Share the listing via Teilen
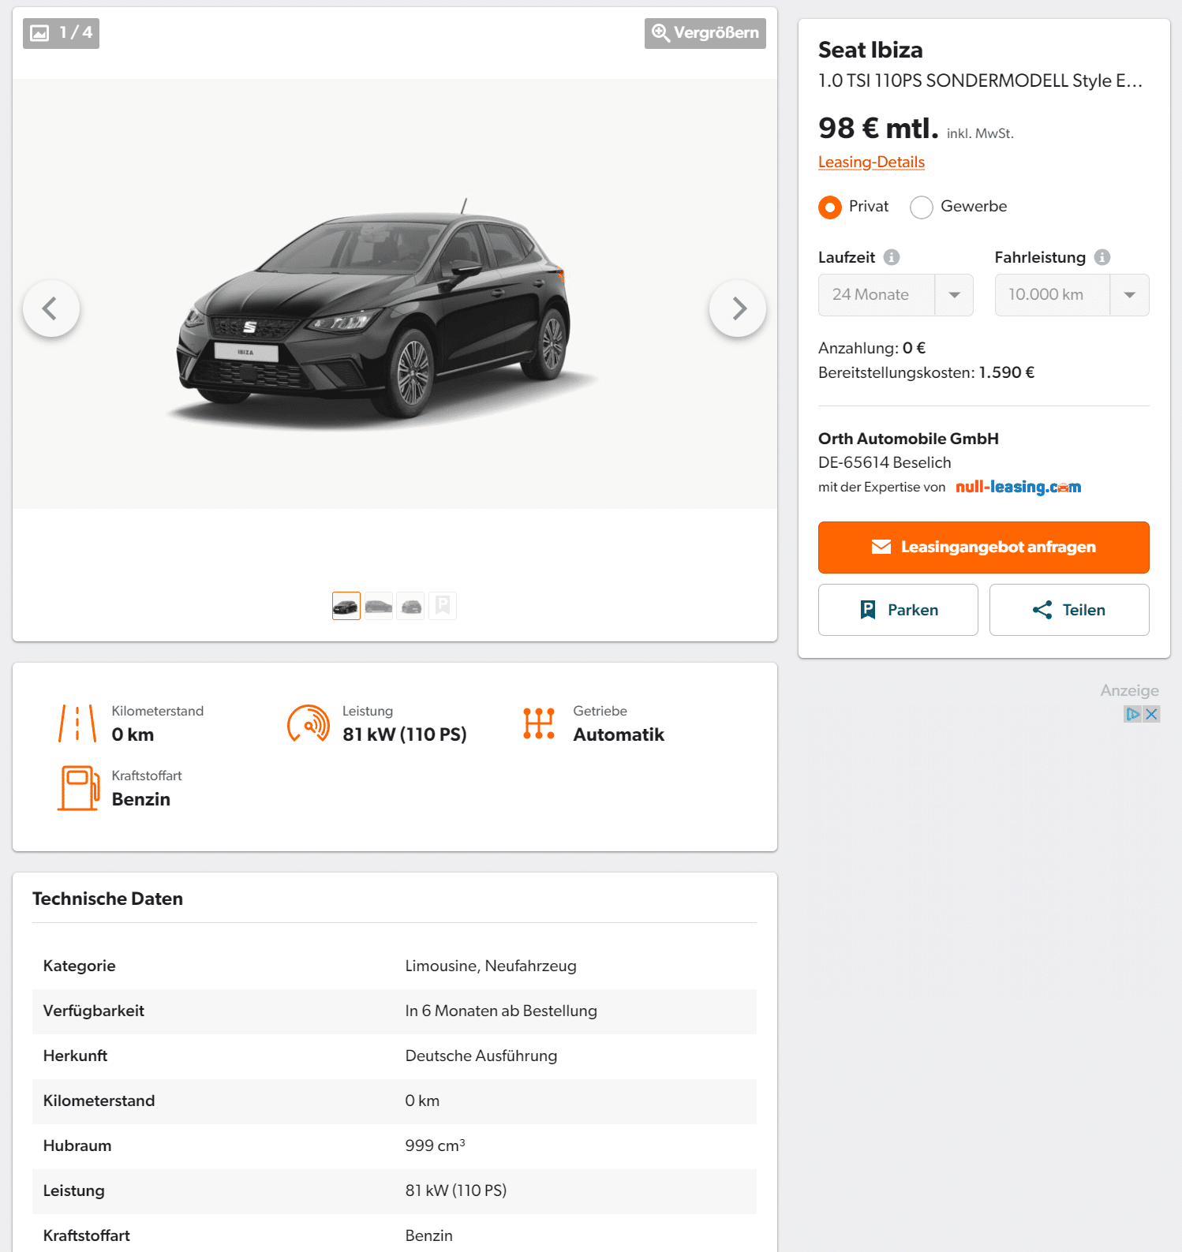1182x1252 pixels. click(x=1069, y=610)
